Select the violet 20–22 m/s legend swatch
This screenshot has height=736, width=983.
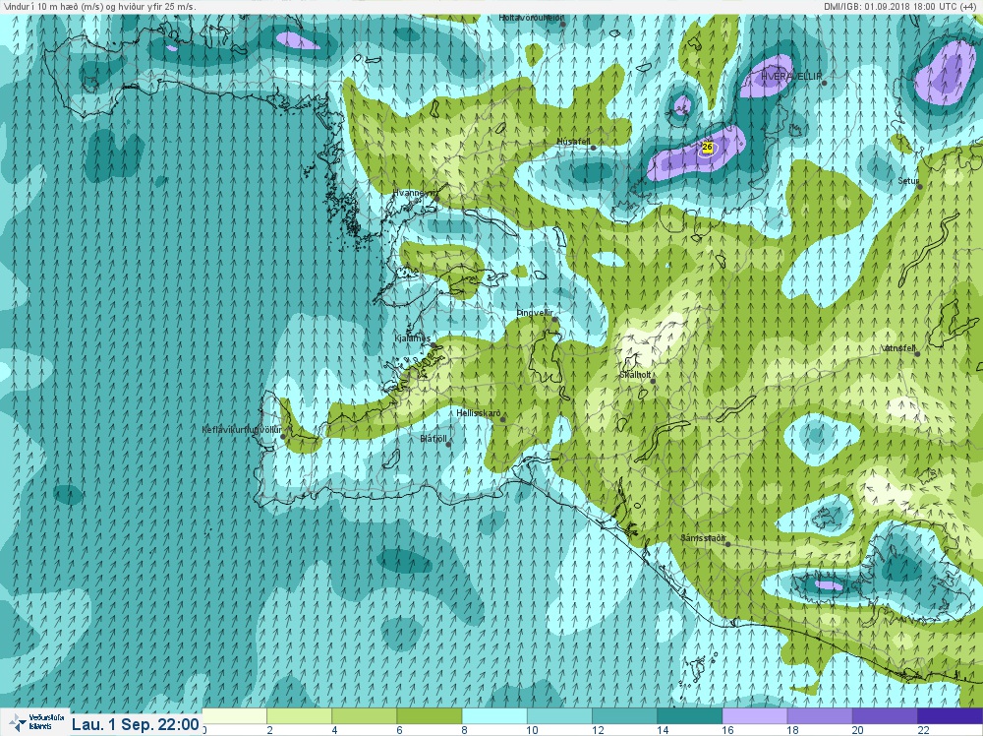[x=887, y=716]
